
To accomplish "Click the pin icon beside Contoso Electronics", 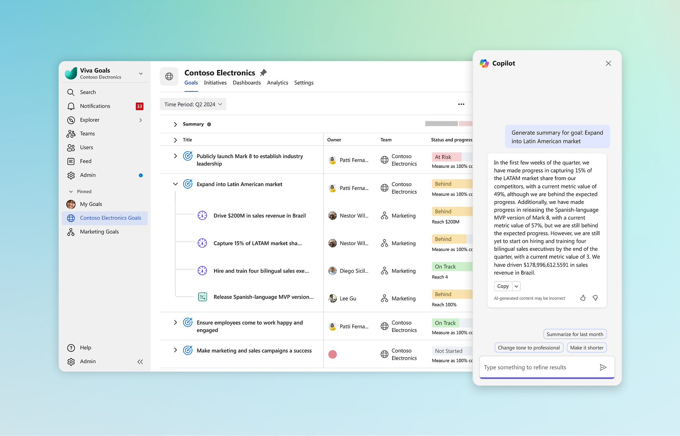I will 263,73.
